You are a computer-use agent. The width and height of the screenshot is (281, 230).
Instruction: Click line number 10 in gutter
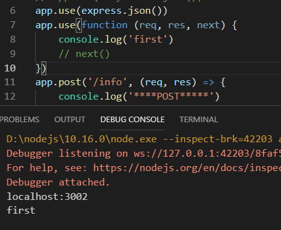pyautogui.click(x=10, y=68)
